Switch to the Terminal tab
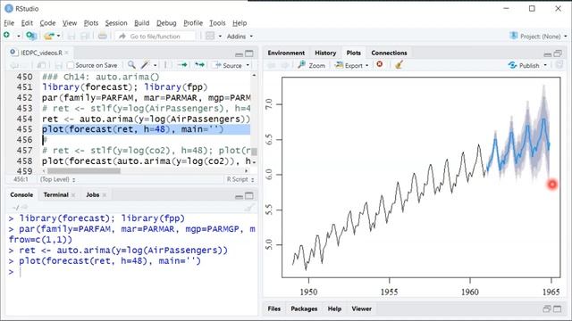The width and height of the screenshot is (572, 321). [55, 195]
